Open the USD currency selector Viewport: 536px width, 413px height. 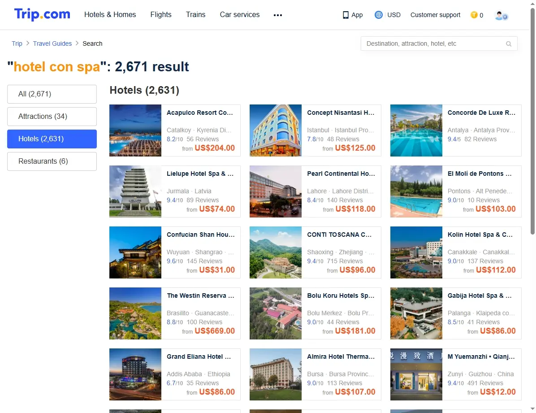point(394,15)
